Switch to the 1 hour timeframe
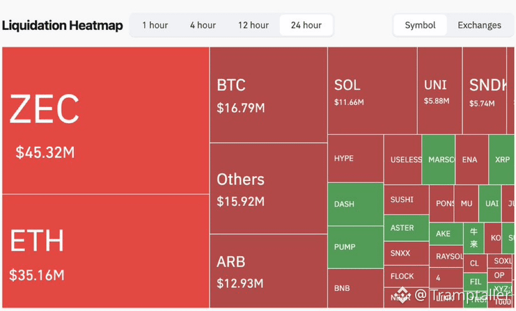516x311 pixels. pos(155,26)
